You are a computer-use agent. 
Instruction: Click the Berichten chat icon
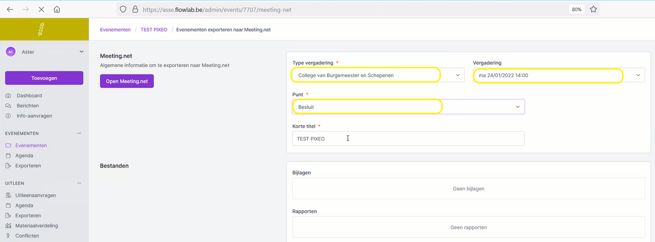coord(8,106)
